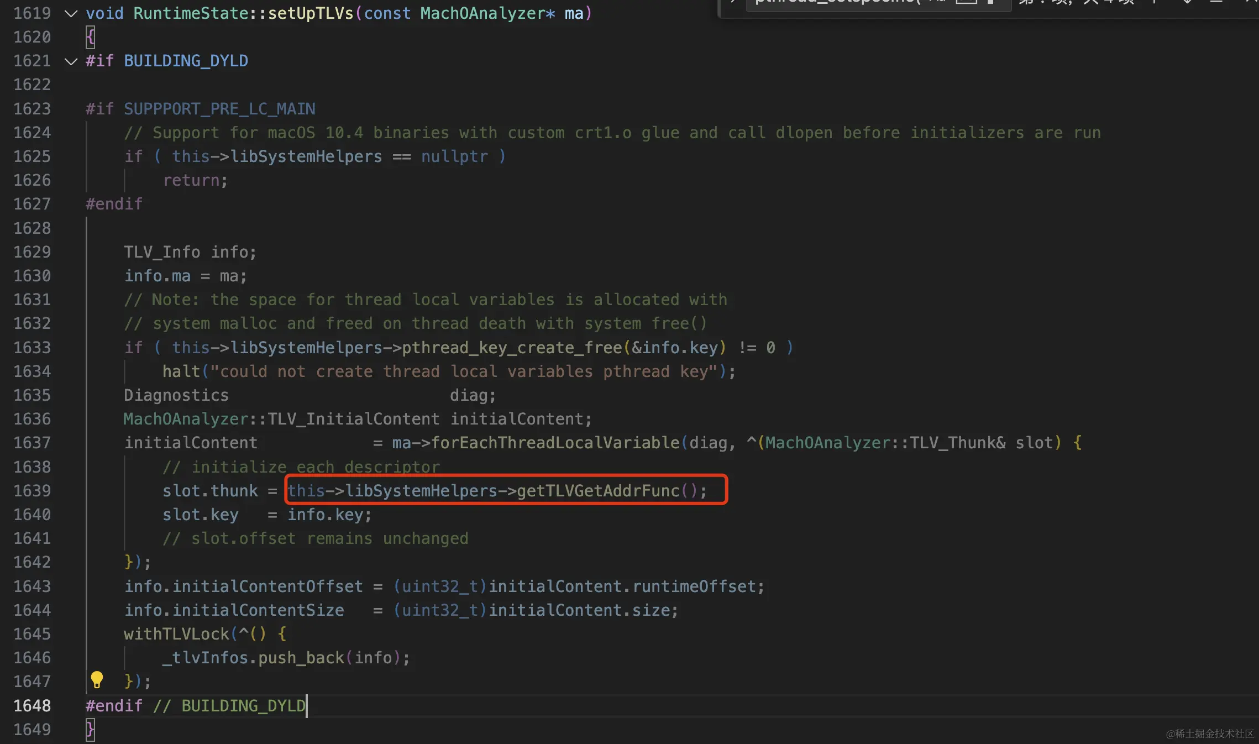The height and width of the screenshot is (744, 1259).
Task: Click the nullptr keyword on line 1625
Action: 454,156
